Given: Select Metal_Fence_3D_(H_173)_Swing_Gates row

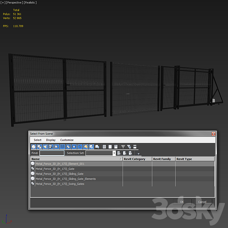Looking at the screenshot, I should tap(123, 184).
